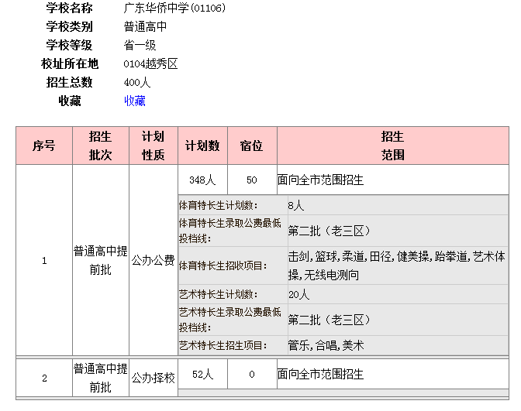Click the 公办公费 plan type cell
521x411 pixels.
154,260
